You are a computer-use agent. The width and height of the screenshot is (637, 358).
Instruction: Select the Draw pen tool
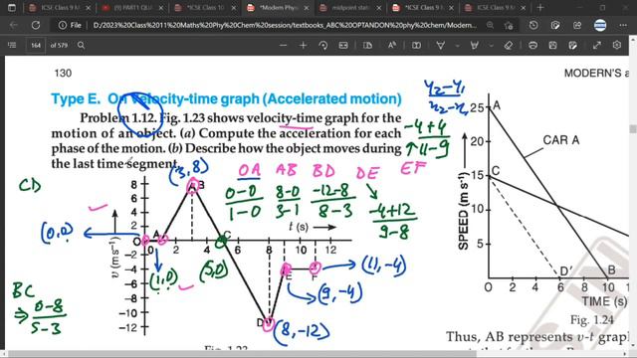[x=440, y=45]
